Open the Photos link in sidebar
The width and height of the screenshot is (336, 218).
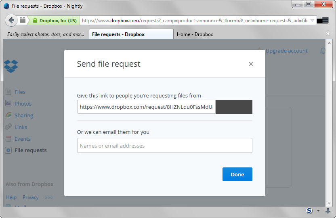tap(23, 104)
